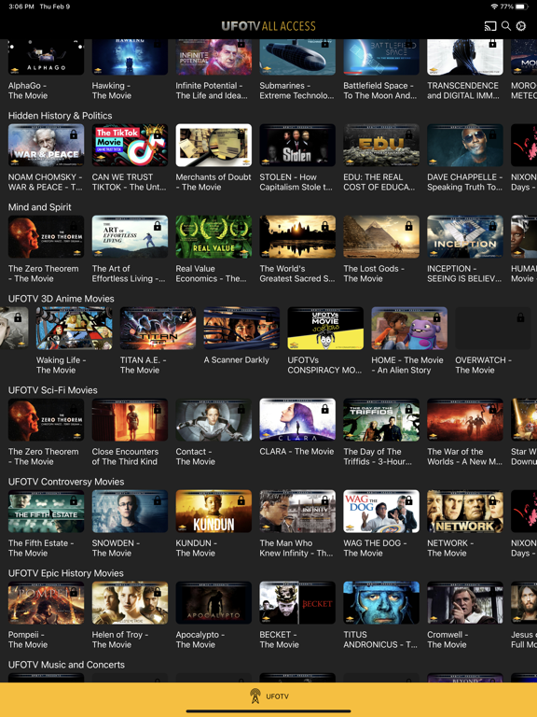Open A Scanner Darkly thumbnail

tap(241, 328)
